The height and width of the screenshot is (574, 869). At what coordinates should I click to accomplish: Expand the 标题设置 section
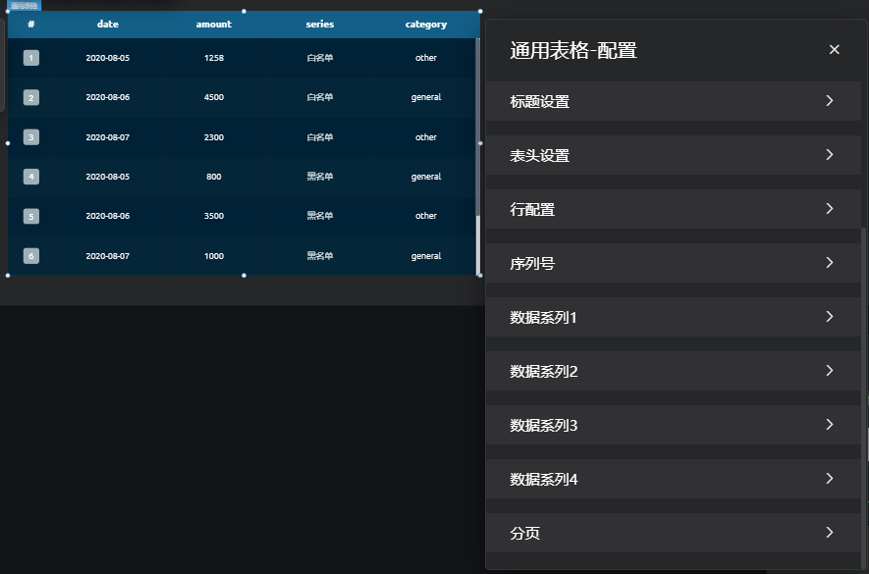click(673, 101)
